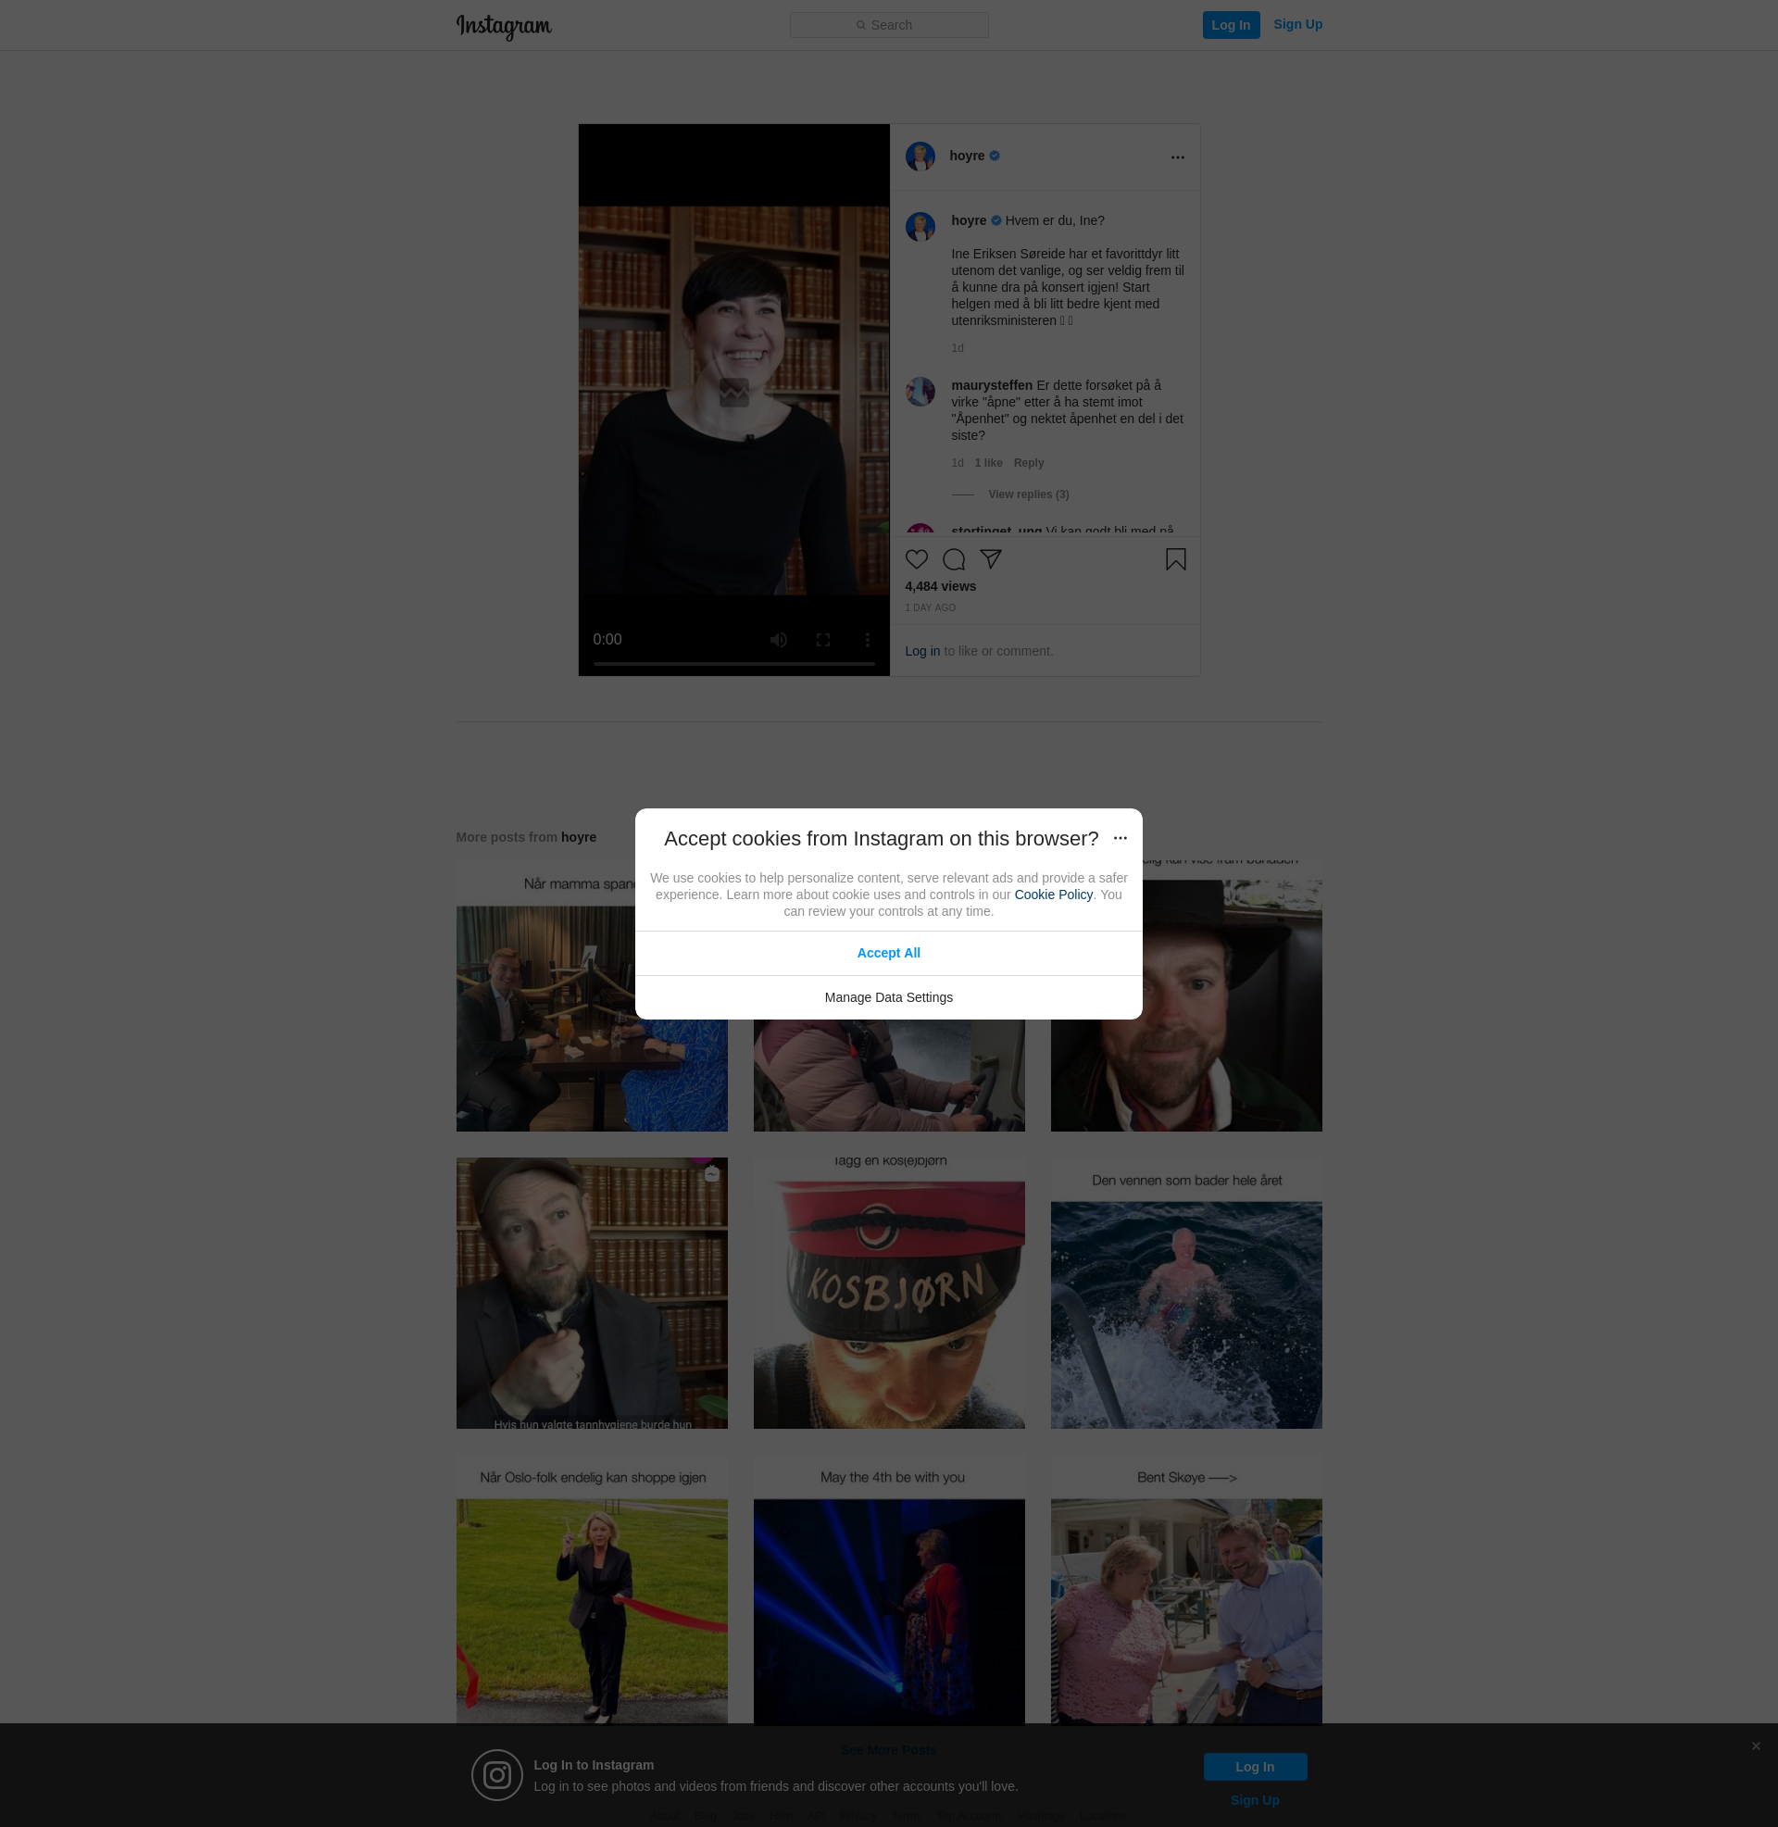Click the video progress bar
The image size is (1778, 1827).
click(x=734, y=664)
